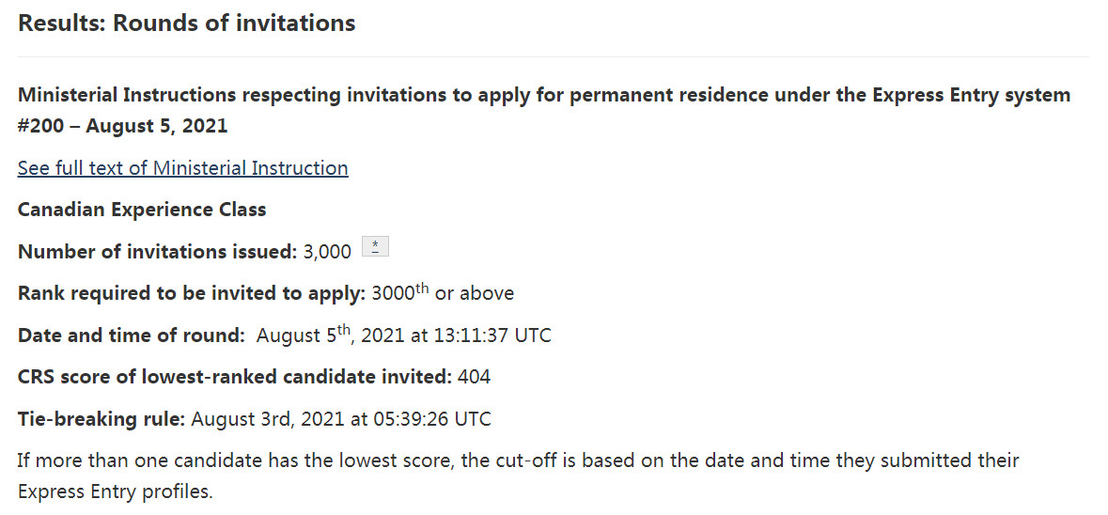The width and height of the screenshot is (1108, 515).
Task: Click the Date and time of round label
Action: [131, 336]
